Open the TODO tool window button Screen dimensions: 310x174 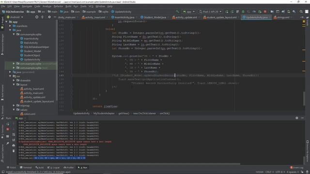click(11, 168)
